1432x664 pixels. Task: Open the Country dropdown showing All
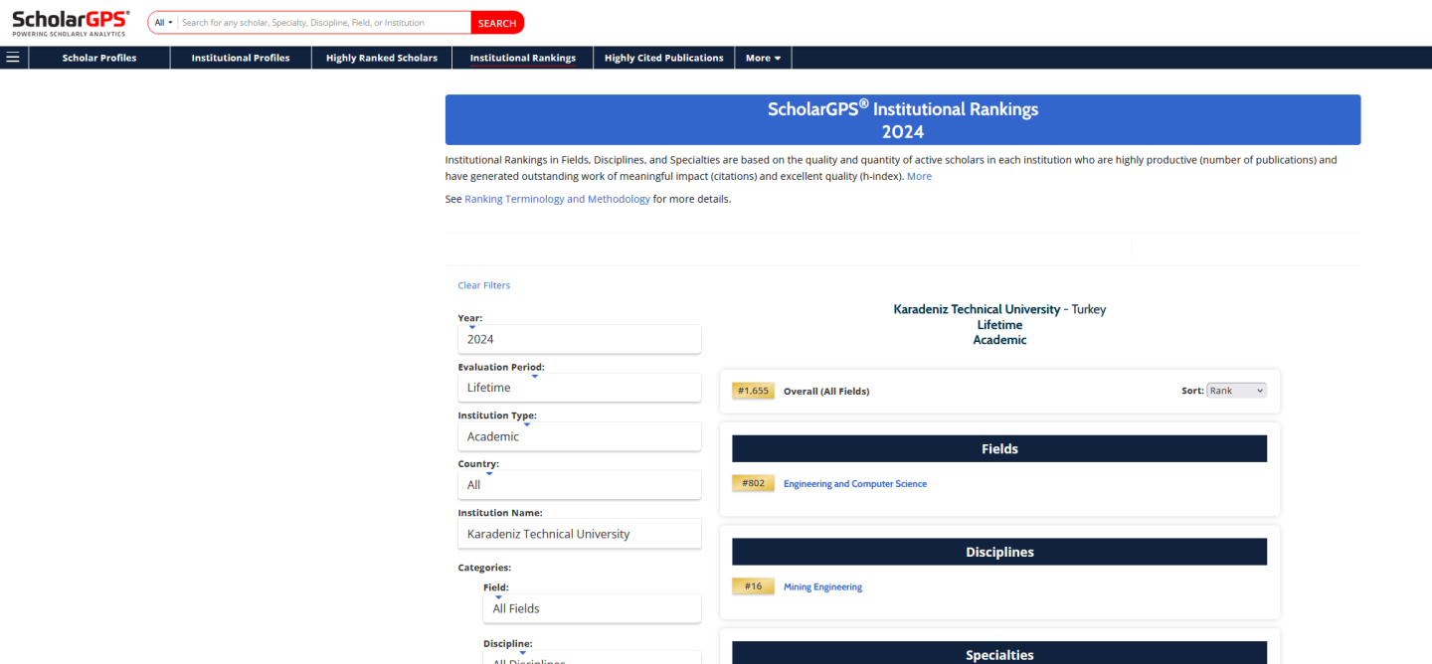point(579,485)
